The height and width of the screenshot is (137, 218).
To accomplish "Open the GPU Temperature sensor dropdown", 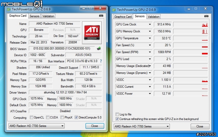I will 150,38.
